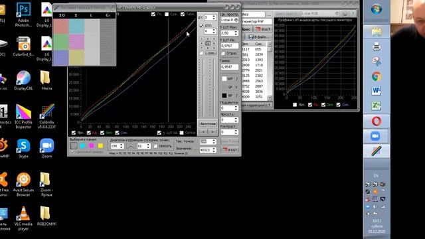Toggle Син. checkbox in LUT graphs window
This screenshot has height=239, width=425.
click(338, 105)
